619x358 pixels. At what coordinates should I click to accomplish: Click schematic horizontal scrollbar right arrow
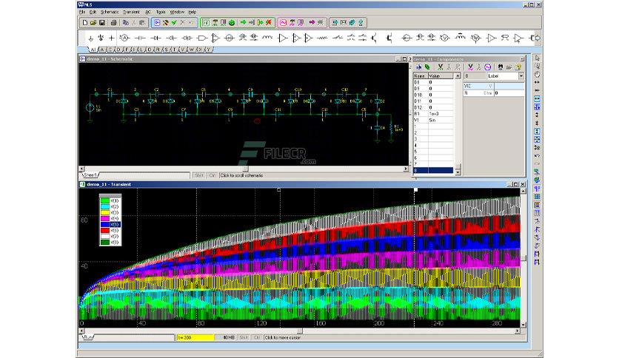[406, 169]
